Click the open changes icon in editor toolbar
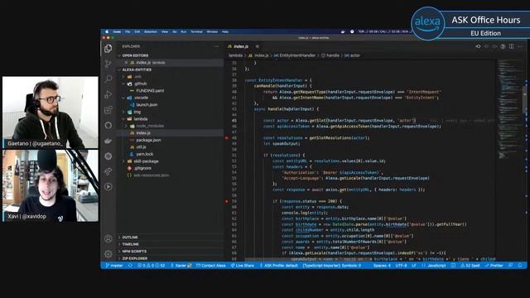The image size is (530, 298). tap(478, 46)
